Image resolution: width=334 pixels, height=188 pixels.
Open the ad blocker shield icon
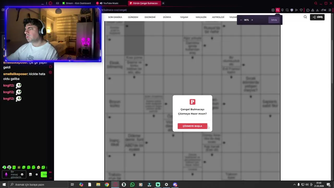click(292, 10)
